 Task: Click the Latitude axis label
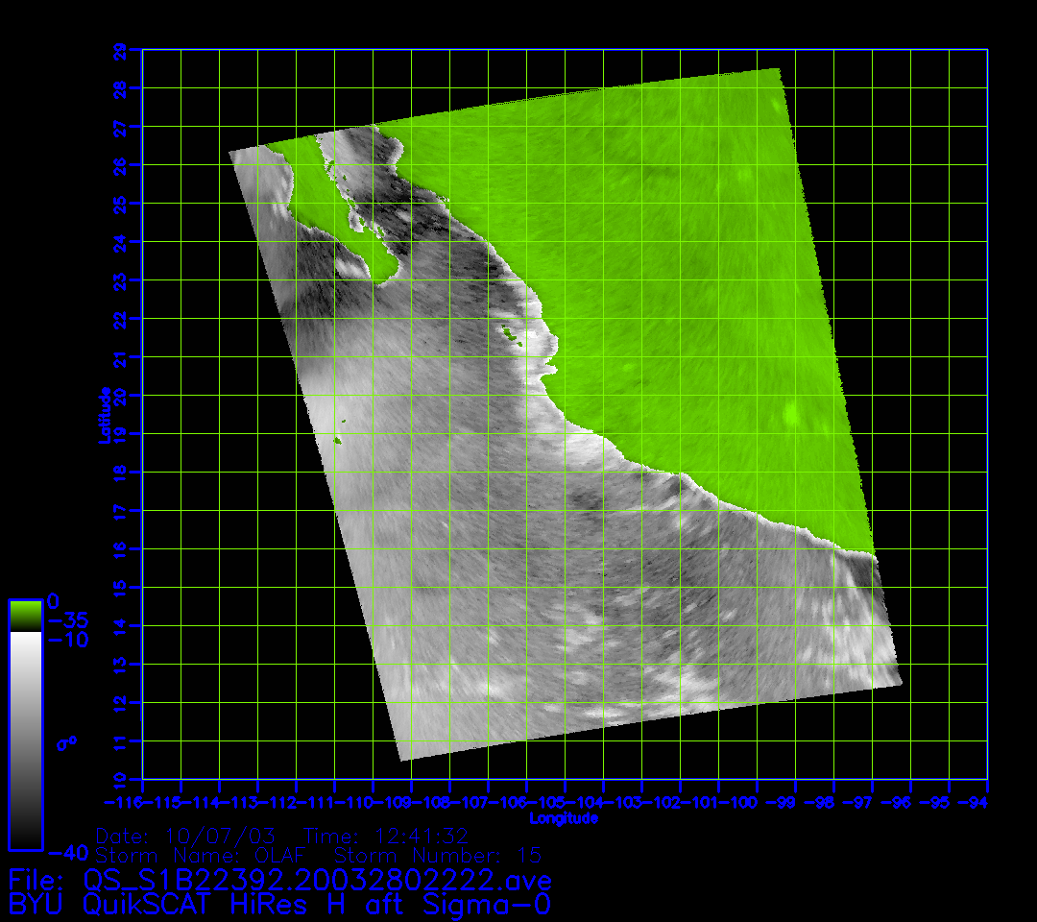[102, 415]
